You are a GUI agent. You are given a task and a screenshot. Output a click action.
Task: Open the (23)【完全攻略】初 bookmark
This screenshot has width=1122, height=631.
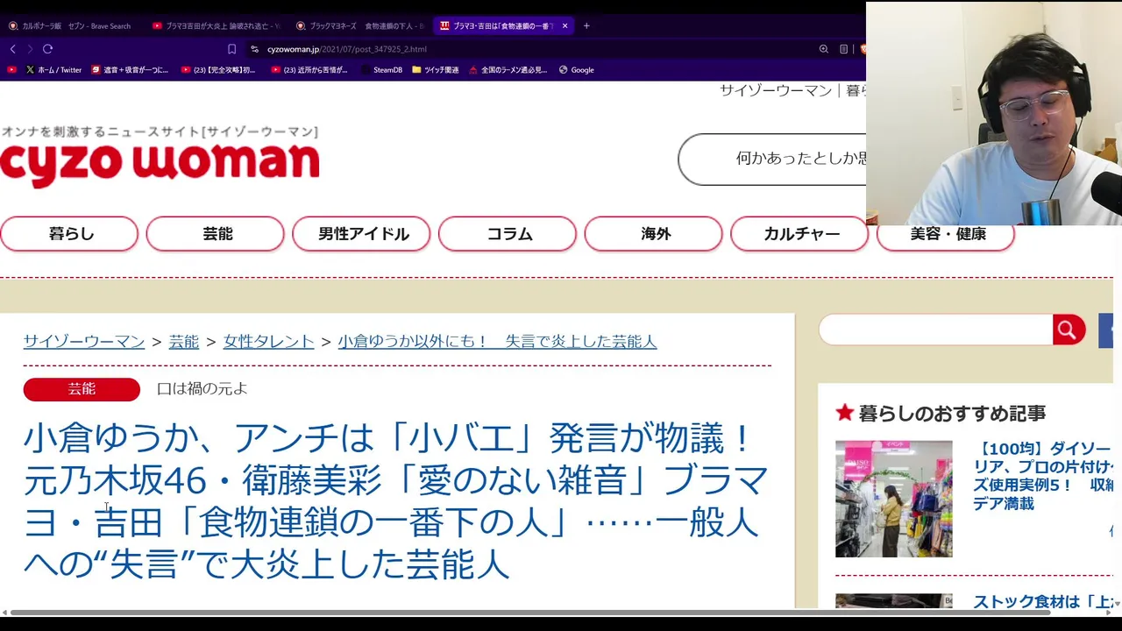click(x=218, y=69)
